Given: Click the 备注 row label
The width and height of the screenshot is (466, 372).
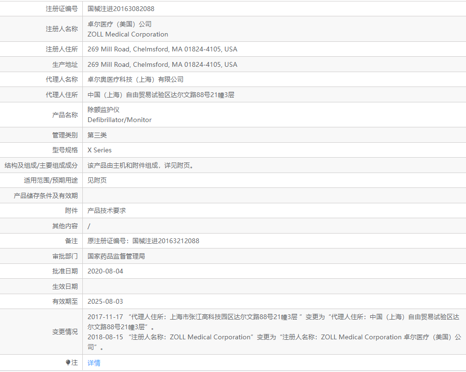Looking at the screenshot, I should tap(71, 241).
